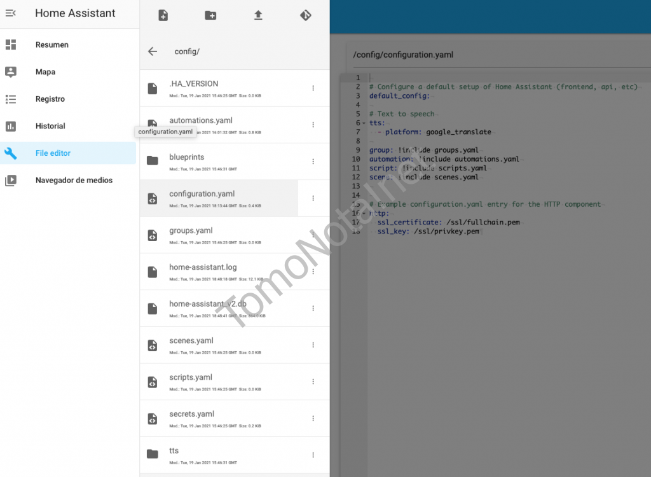Select the File editor wrench icon
651x477 pixels.
11,153
